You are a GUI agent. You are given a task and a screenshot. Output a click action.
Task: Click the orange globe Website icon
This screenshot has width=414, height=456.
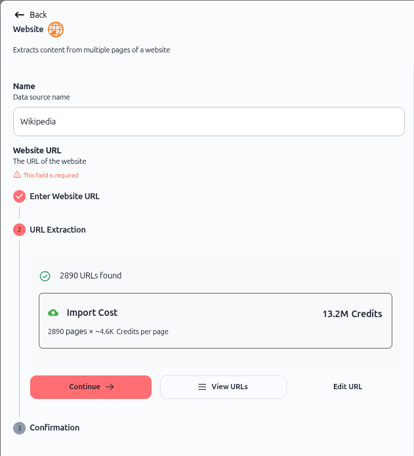point(56,29)
